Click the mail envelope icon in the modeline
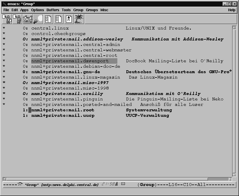239x196 pixels. 123,184
